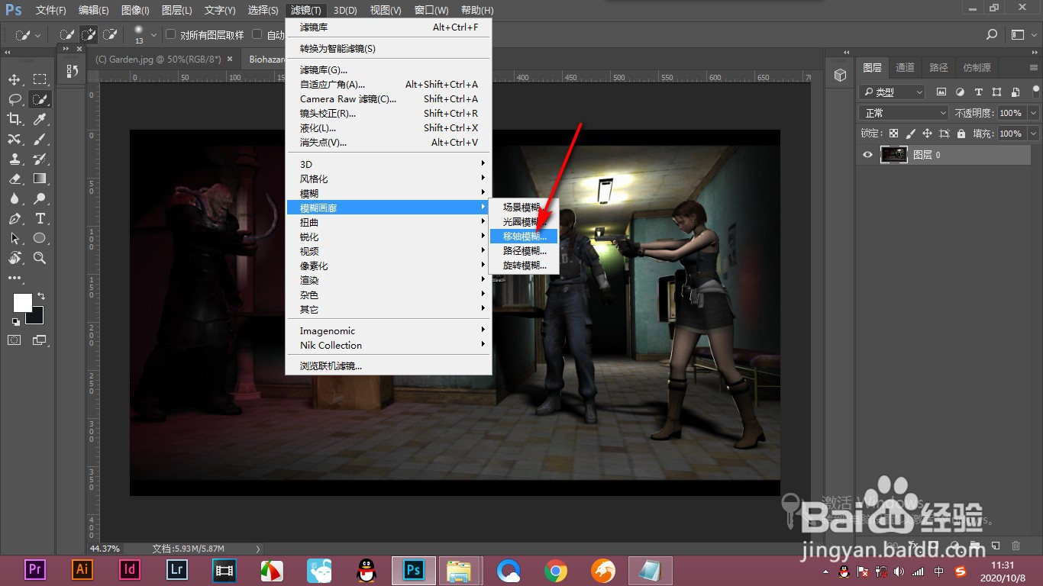The image size is (1043, 586).
Task: Select the Pen tool
Action: [x=15, y=218]
